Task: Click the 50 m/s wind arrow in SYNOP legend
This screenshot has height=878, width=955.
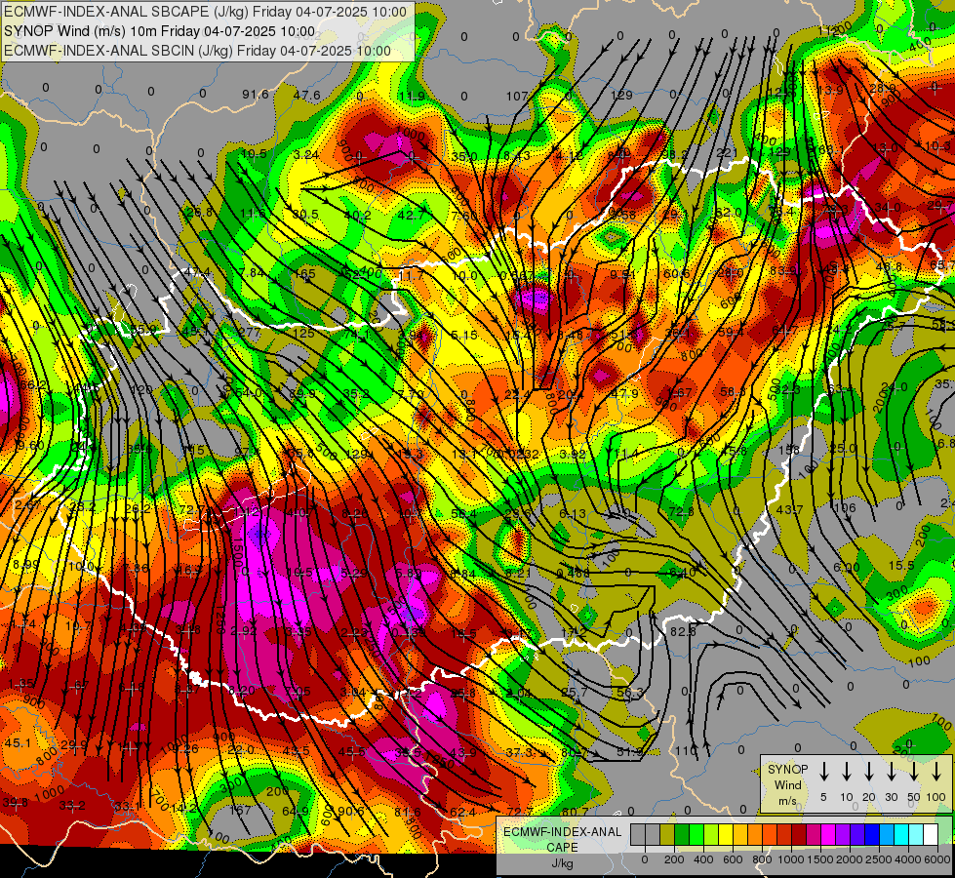Action: coord(914,772)
